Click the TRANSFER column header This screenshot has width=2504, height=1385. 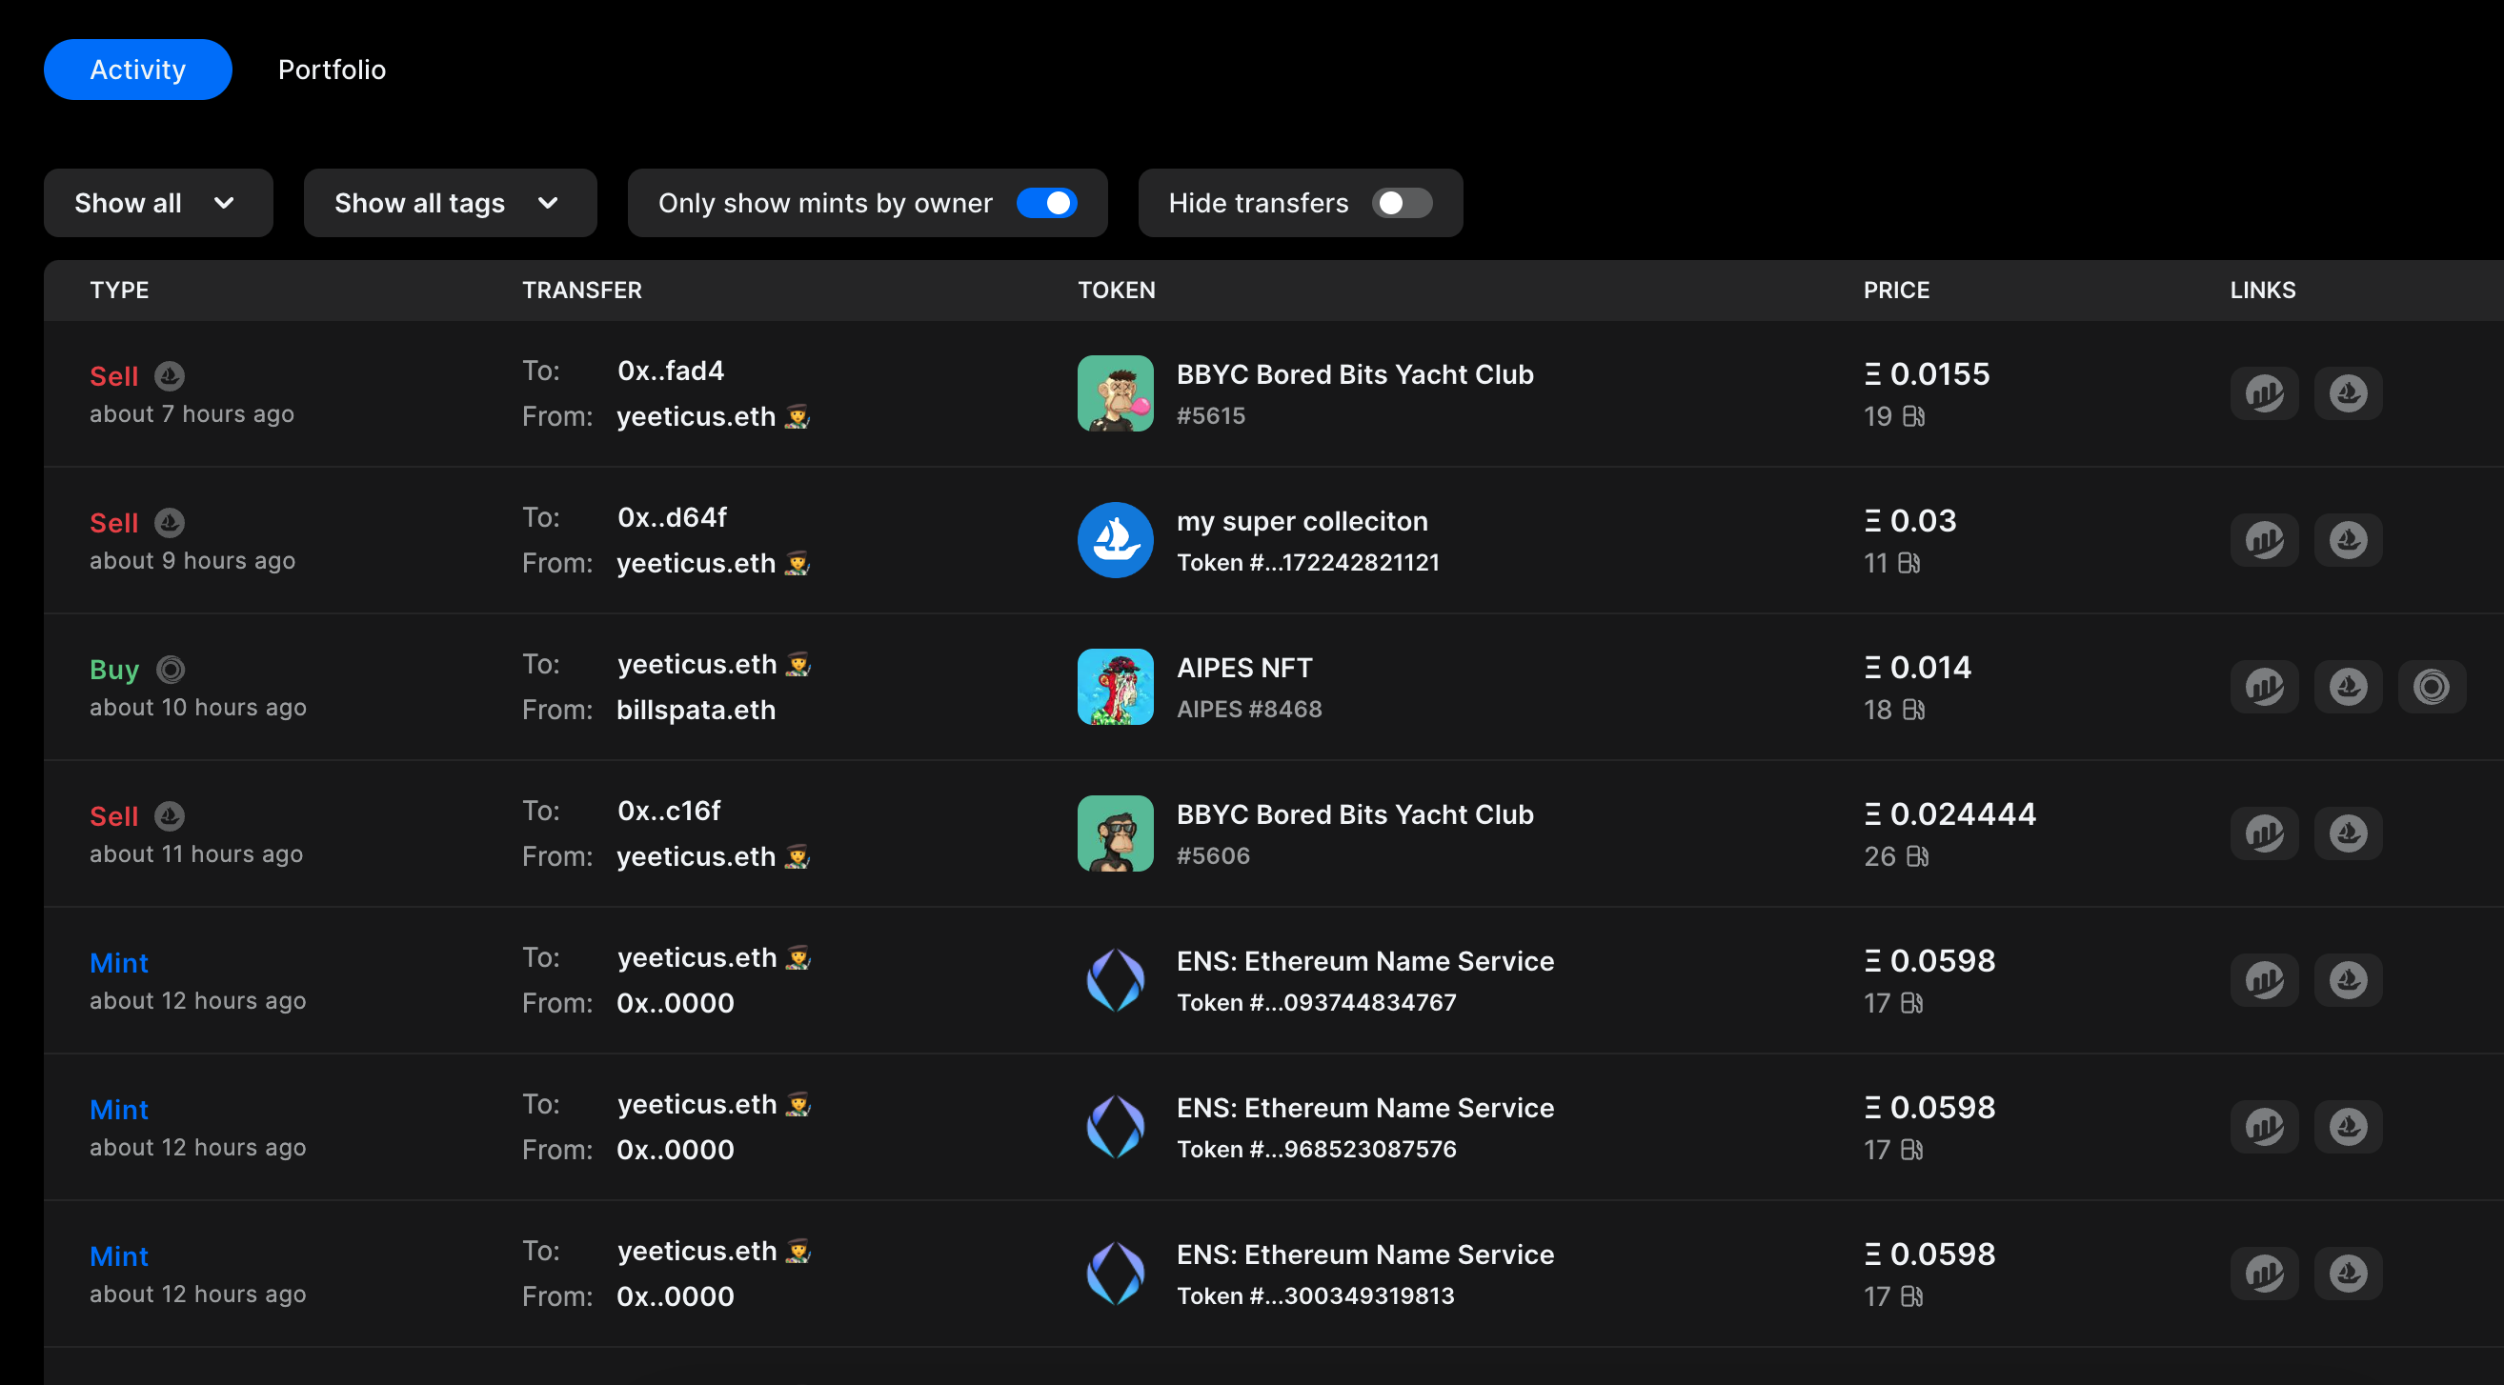point(582,291)
